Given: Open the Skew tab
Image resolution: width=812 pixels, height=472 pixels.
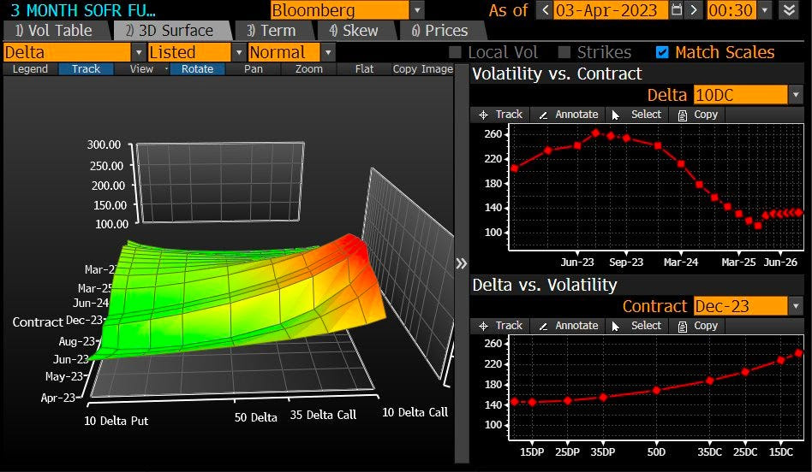Looking at the screenshot, I should (354, 30).
